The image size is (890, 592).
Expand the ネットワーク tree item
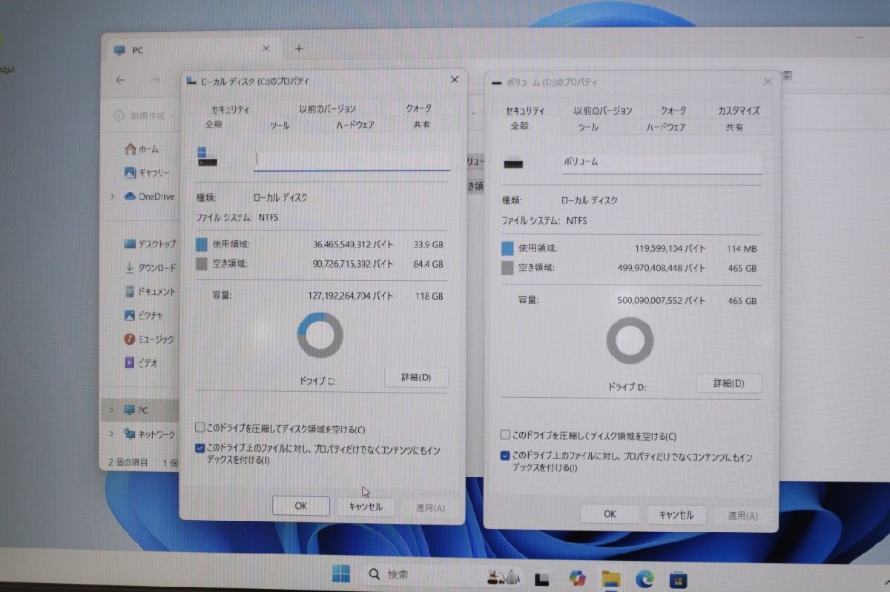click(112, 434)
